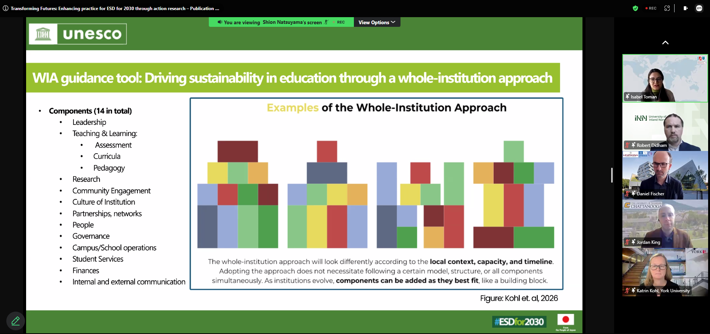Open the Zoom apps grid icon
Viewport: 710px width, 334px height.
coord(667,8)
